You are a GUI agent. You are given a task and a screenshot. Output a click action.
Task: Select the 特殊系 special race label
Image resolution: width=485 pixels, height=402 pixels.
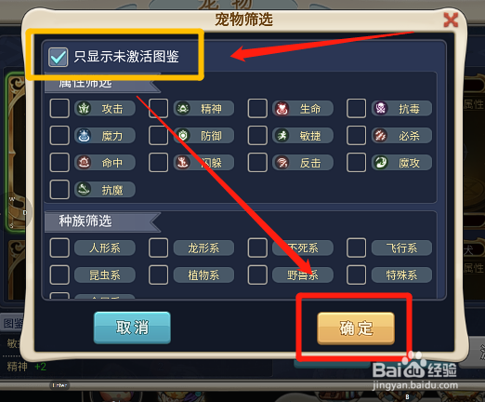point(401,275)
